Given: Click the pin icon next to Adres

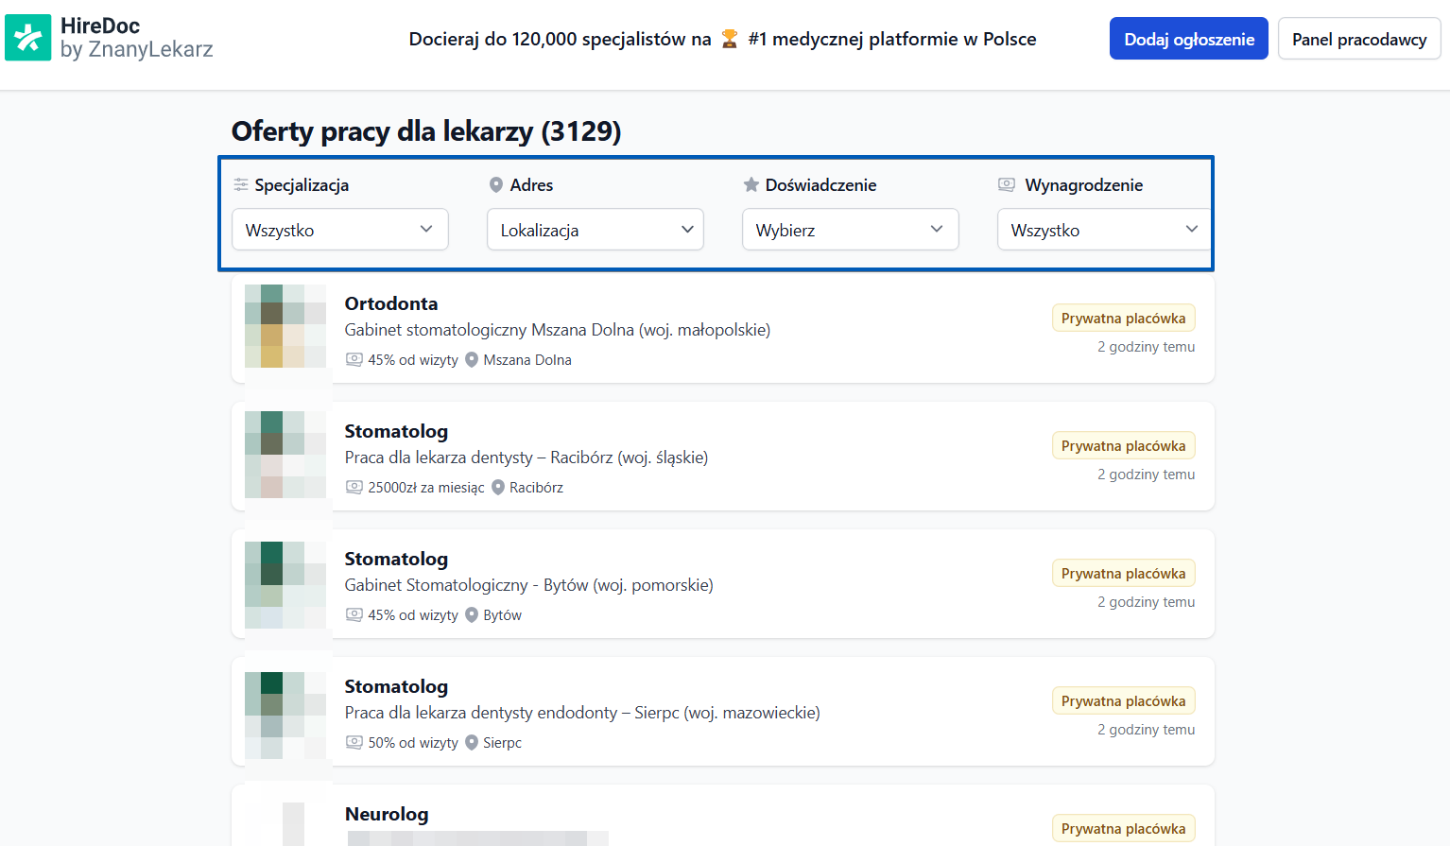Looking at the screenshot, I should [x=495, y=184].
